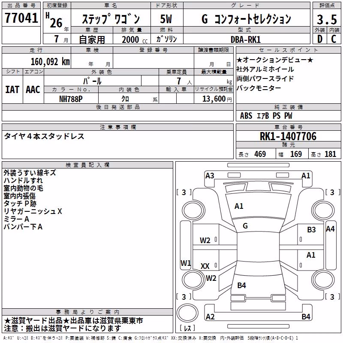This screenshot has width=343, height=343.
Task: Click the equipment line ABS エアB PS PW
Action: [x=266, y=115]
